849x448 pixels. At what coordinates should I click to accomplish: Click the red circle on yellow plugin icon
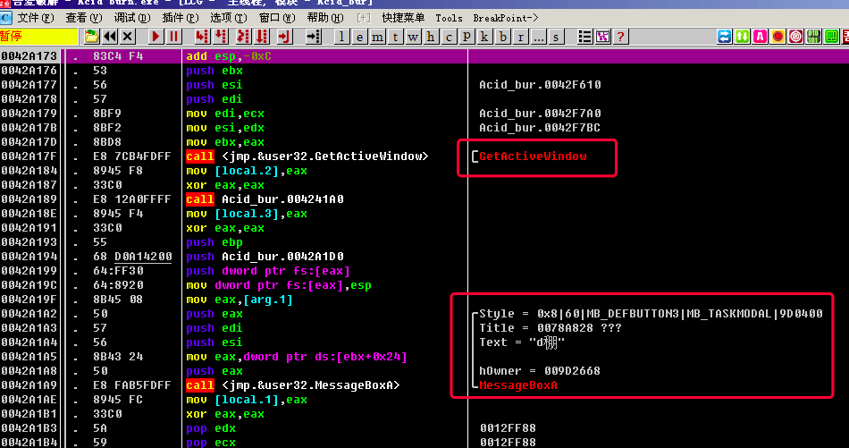point(778,37)
